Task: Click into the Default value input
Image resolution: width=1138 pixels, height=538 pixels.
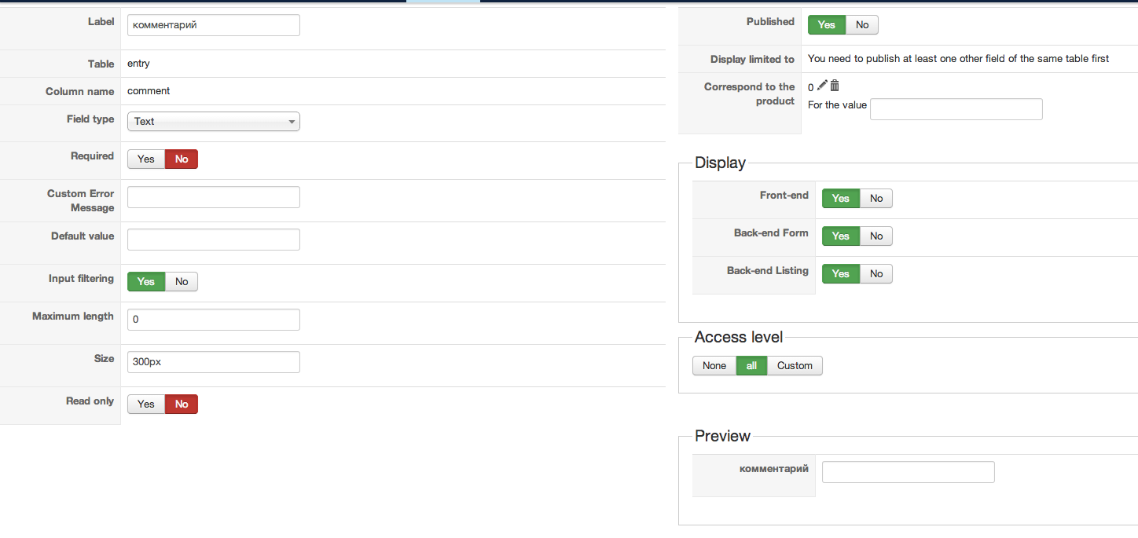Action: click(214, 240)
